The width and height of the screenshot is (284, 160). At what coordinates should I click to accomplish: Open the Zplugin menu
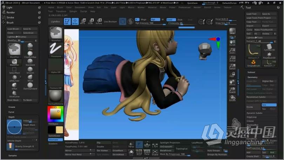pos(73,11)
